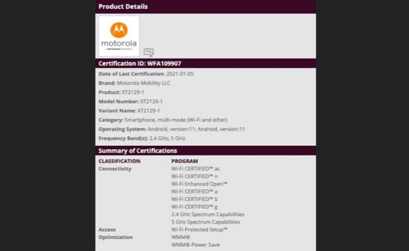Select the Product XT2129-1 entry

pos(121,92)
